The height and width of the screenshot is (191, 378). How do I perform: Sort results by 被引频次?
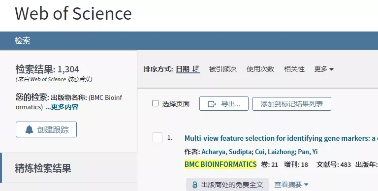[223, 69]
